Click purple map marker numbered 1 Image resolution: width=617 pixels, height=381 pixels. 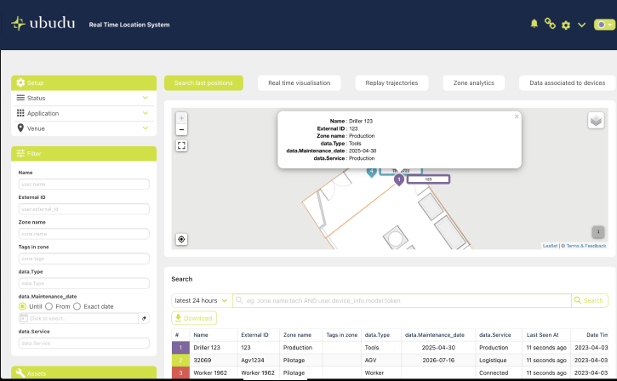point(399,179)
